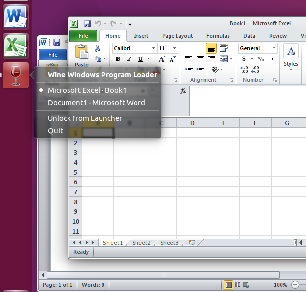The image size is (306, 292).
Task: Switch Word to Print Layout view
Action: click(228, 285)
